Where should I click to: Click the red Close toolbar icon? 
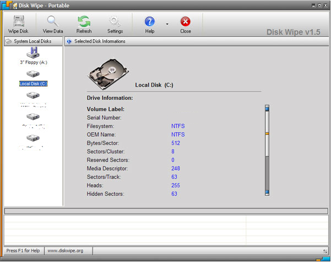(186, 22)
